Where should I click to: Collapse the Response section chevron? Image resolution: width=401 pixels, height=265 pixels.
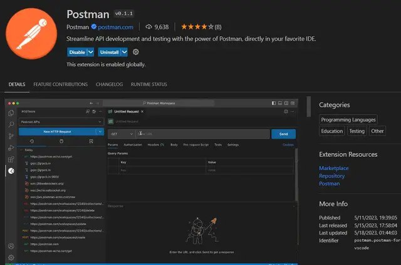pyautogui.click(x=293, y=206)
